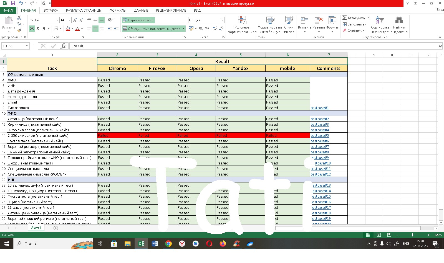Apply italic formatting (К)

(x=38, y=29)
